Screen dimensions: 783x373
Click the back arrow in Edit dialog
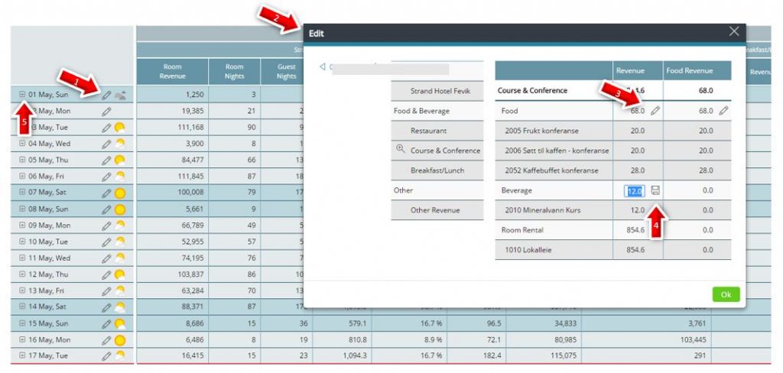pos(323,67)
